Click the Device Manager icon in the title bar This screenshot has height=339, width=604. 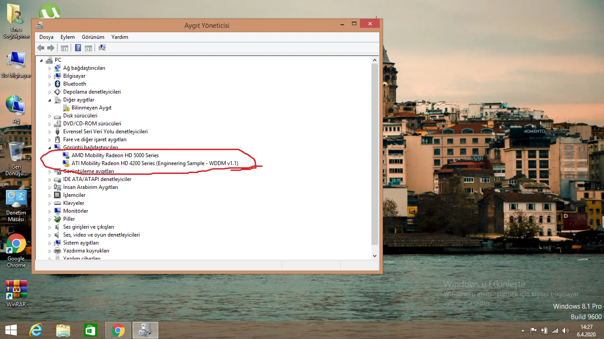pos(39,25)
